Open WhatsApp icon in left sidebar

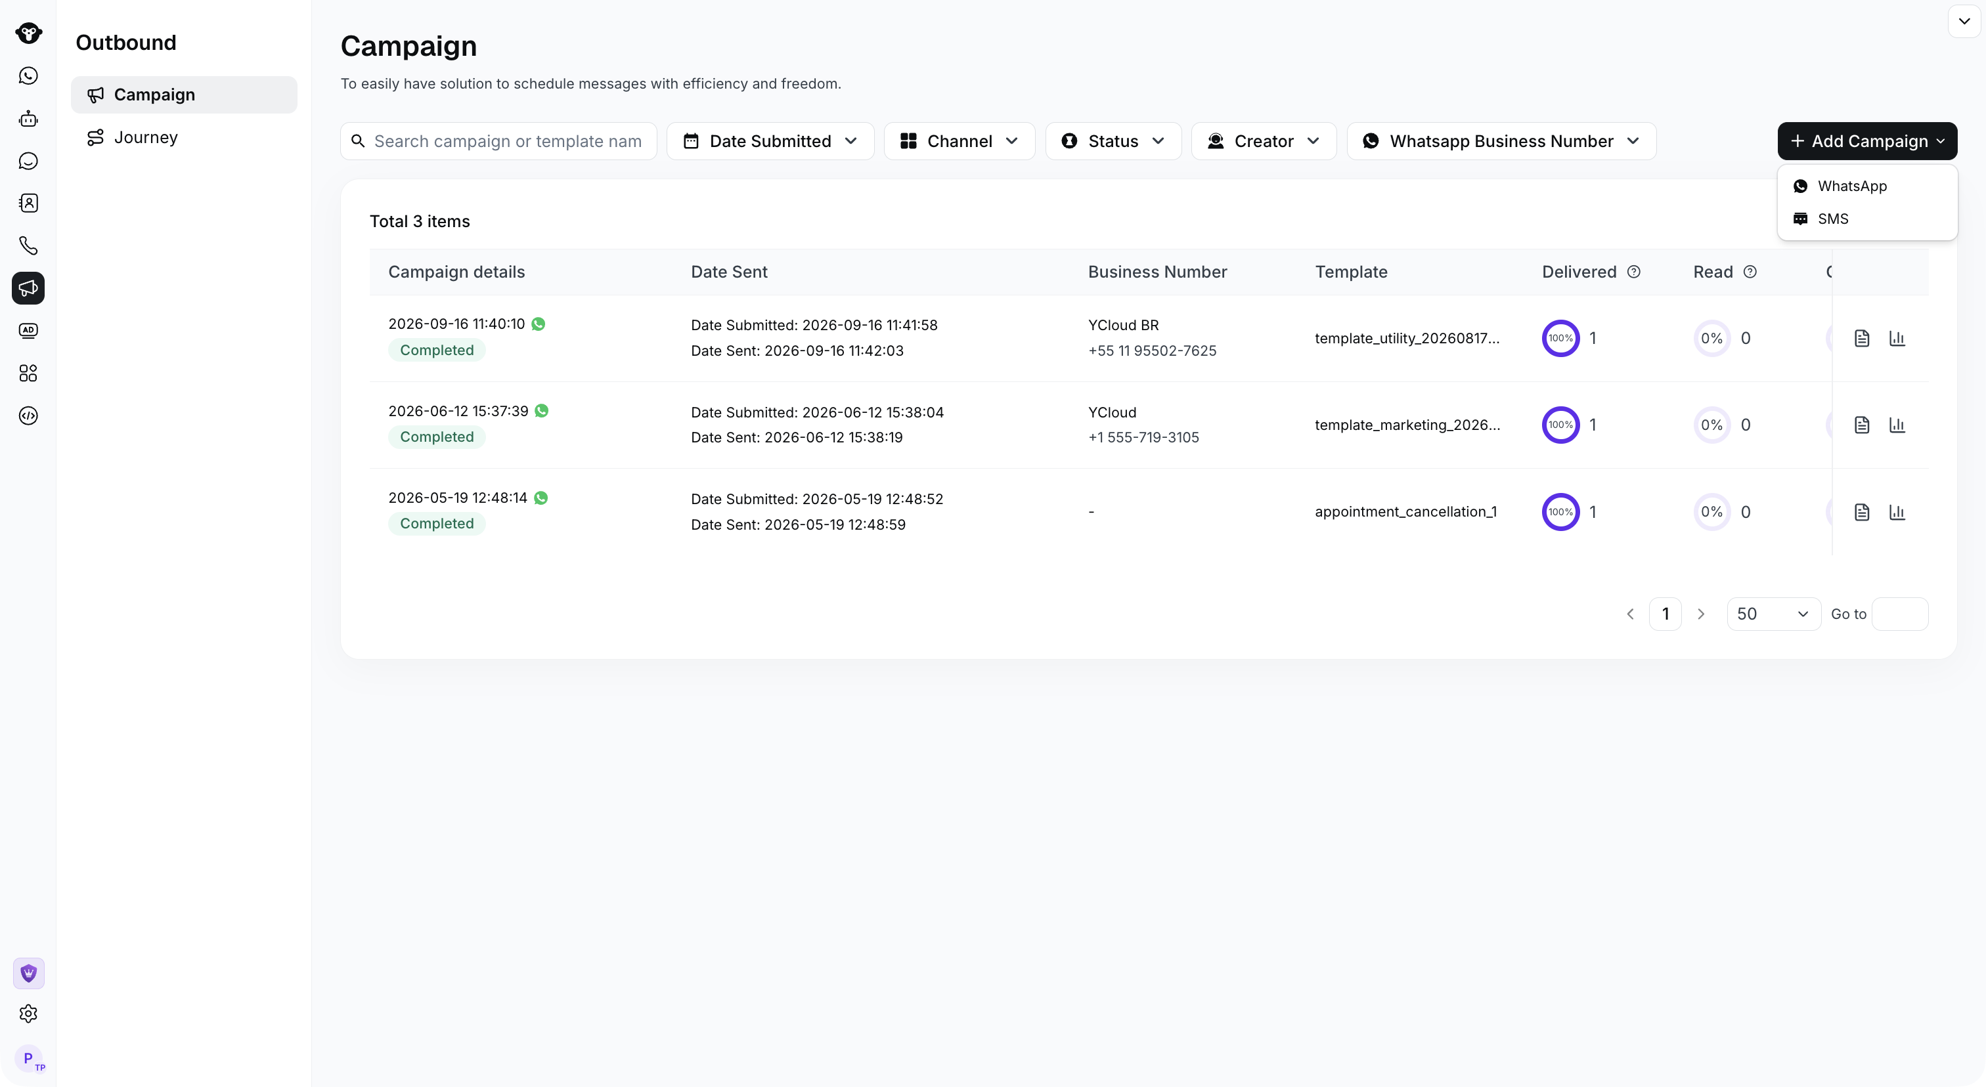coord(28,75)
